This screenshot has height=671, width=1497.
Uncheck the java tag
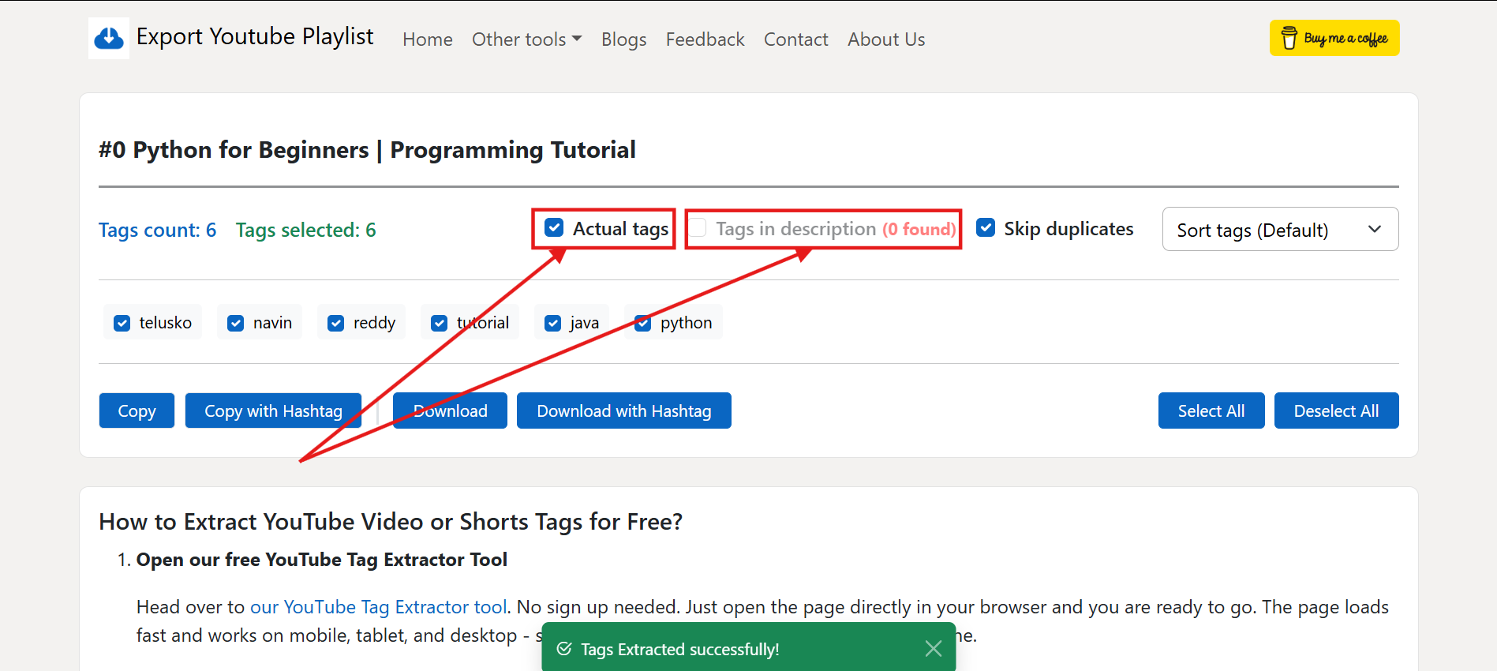pos(553,323)
